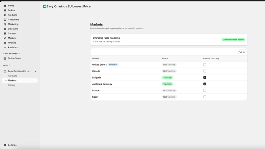Viewport: 265px width, 149px height.
Task: Click the Enable Tracking column header
Action: point(211,59)
